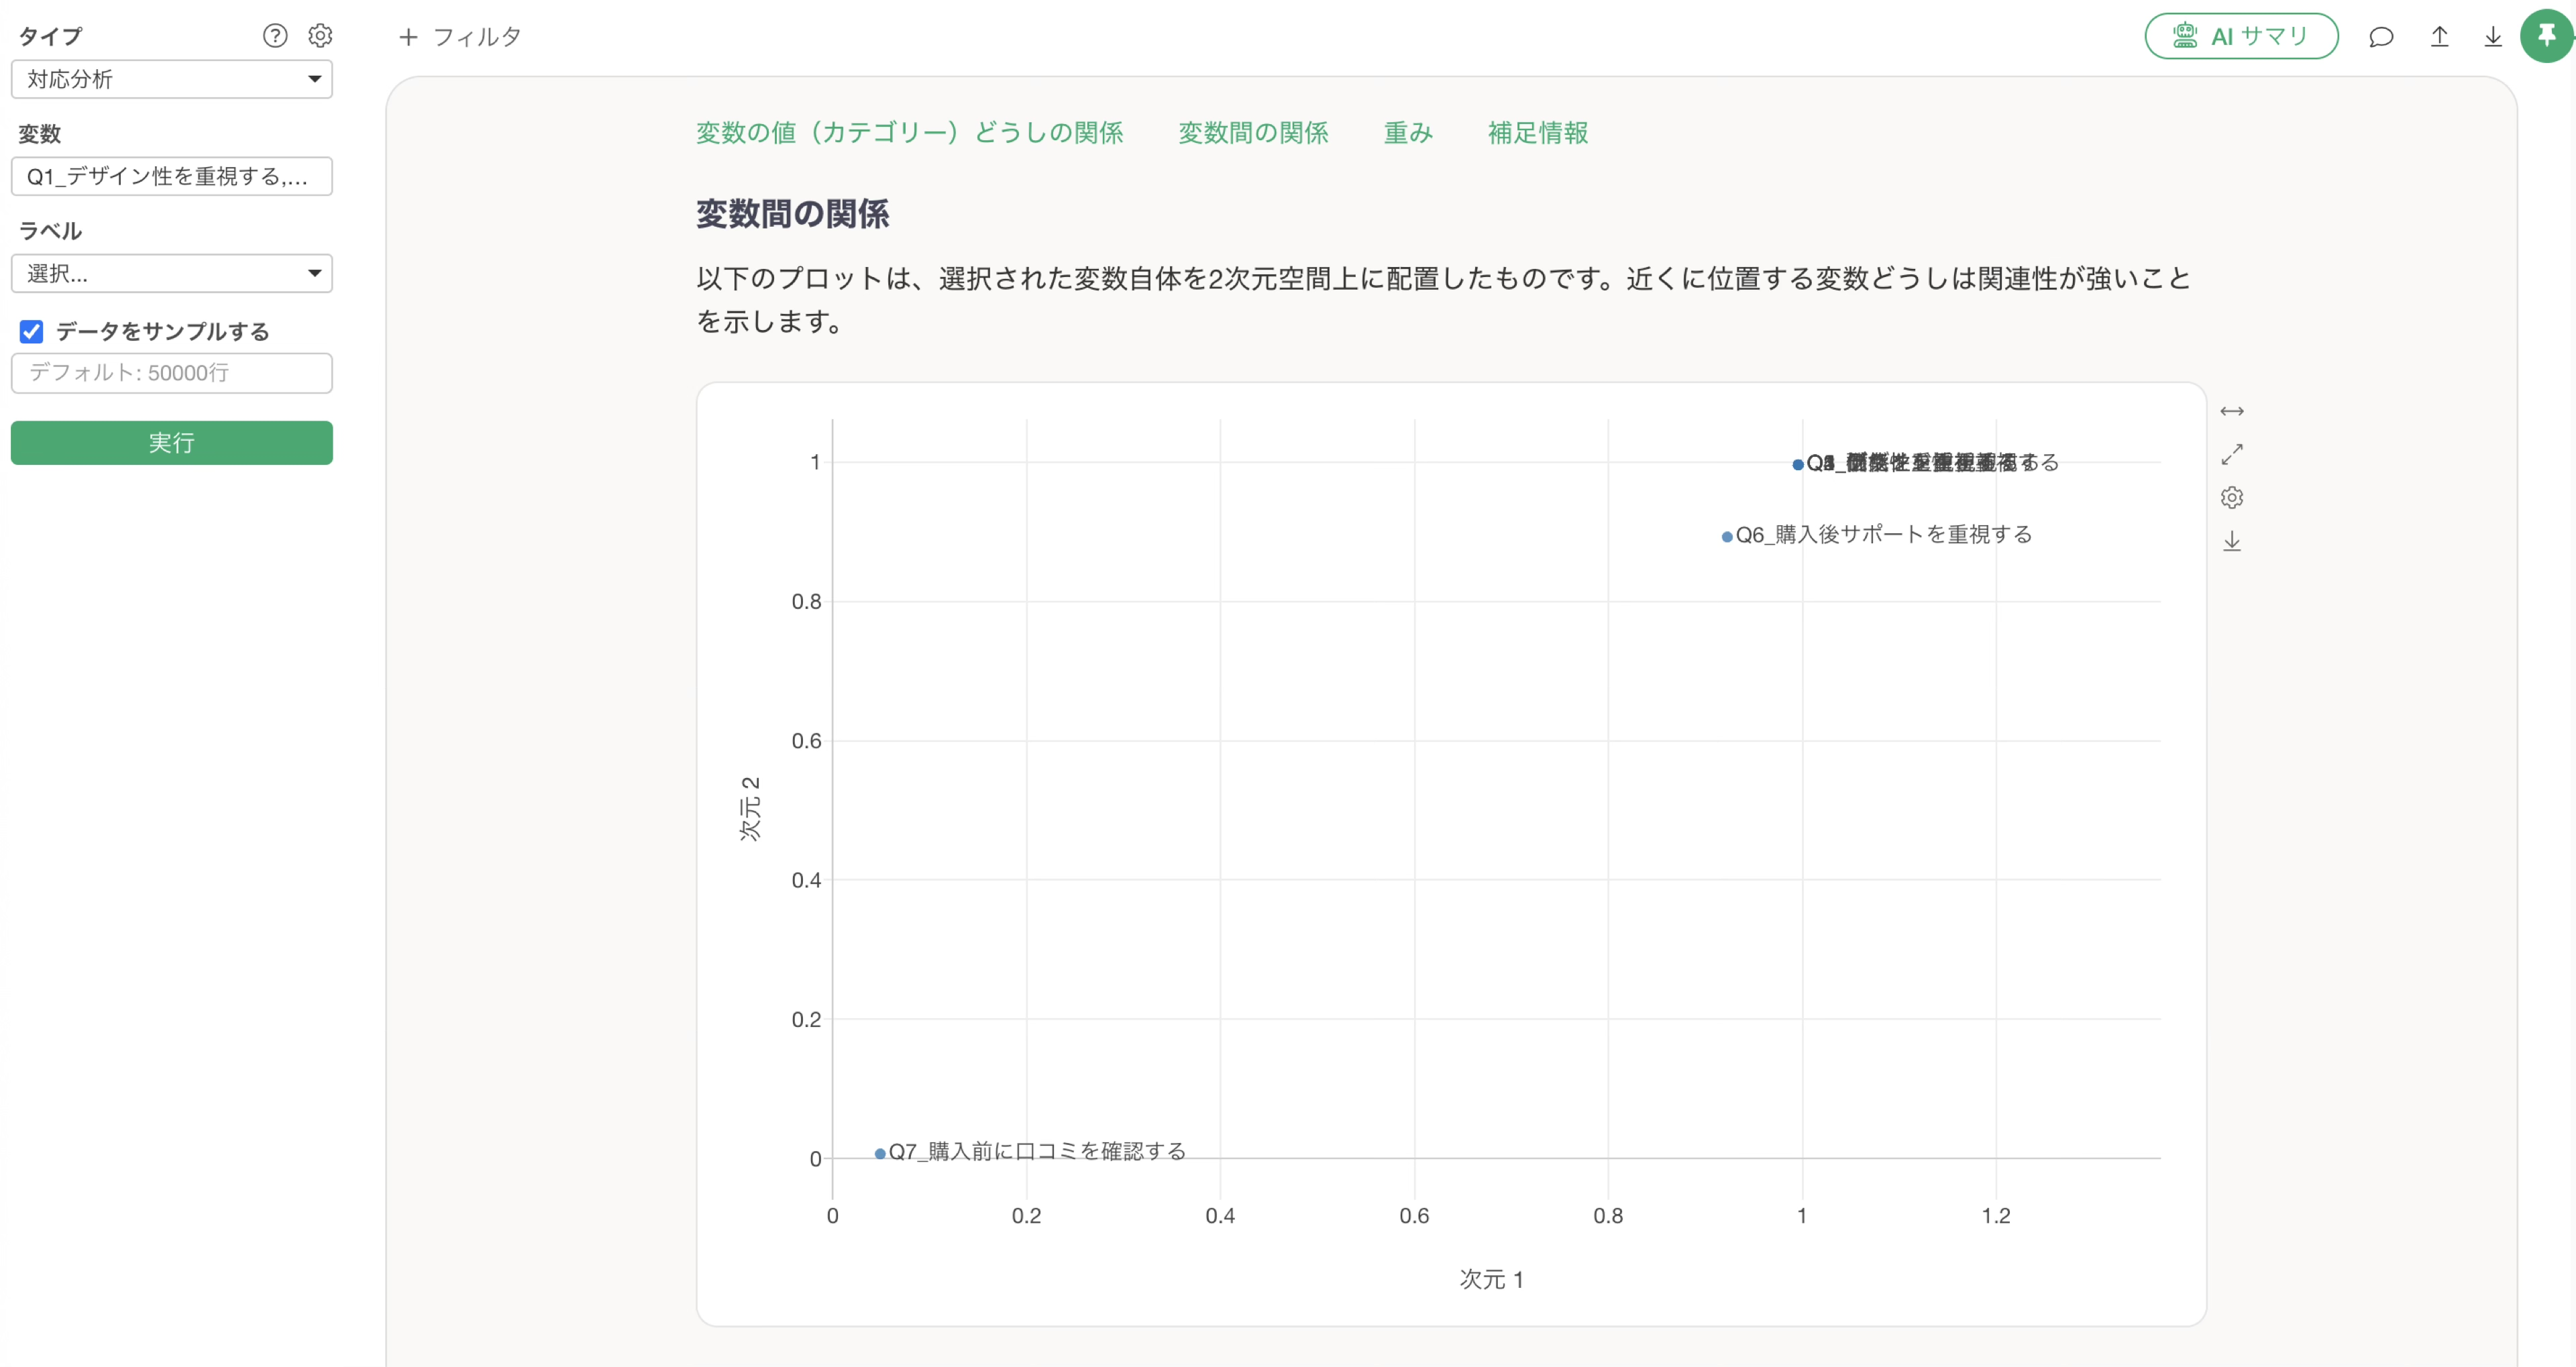The width and height of the screenshot is (2576, 1367).
Task: Click chart fullscreen diagonal arrows icon
Action: (2231, 455)
